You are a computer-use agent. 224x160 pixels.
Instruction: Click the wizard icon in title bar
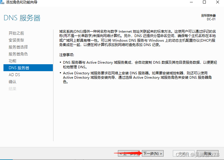click(2, 2)
